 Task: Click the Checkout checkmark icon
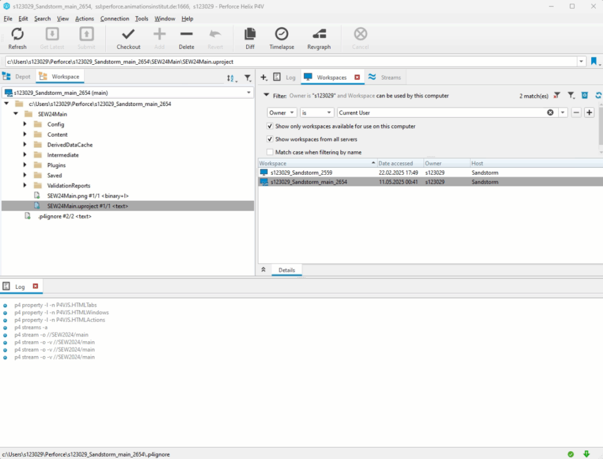[128, 34]
